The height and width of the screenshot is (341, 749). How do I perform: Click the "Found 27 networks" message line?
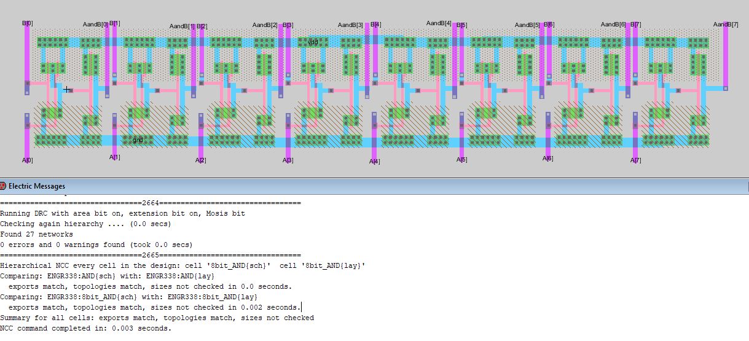tap(36, 234)
